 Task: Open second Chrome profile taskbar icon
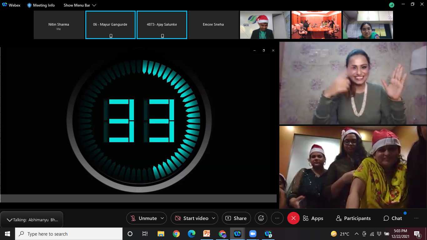click(x=222, y=234)
